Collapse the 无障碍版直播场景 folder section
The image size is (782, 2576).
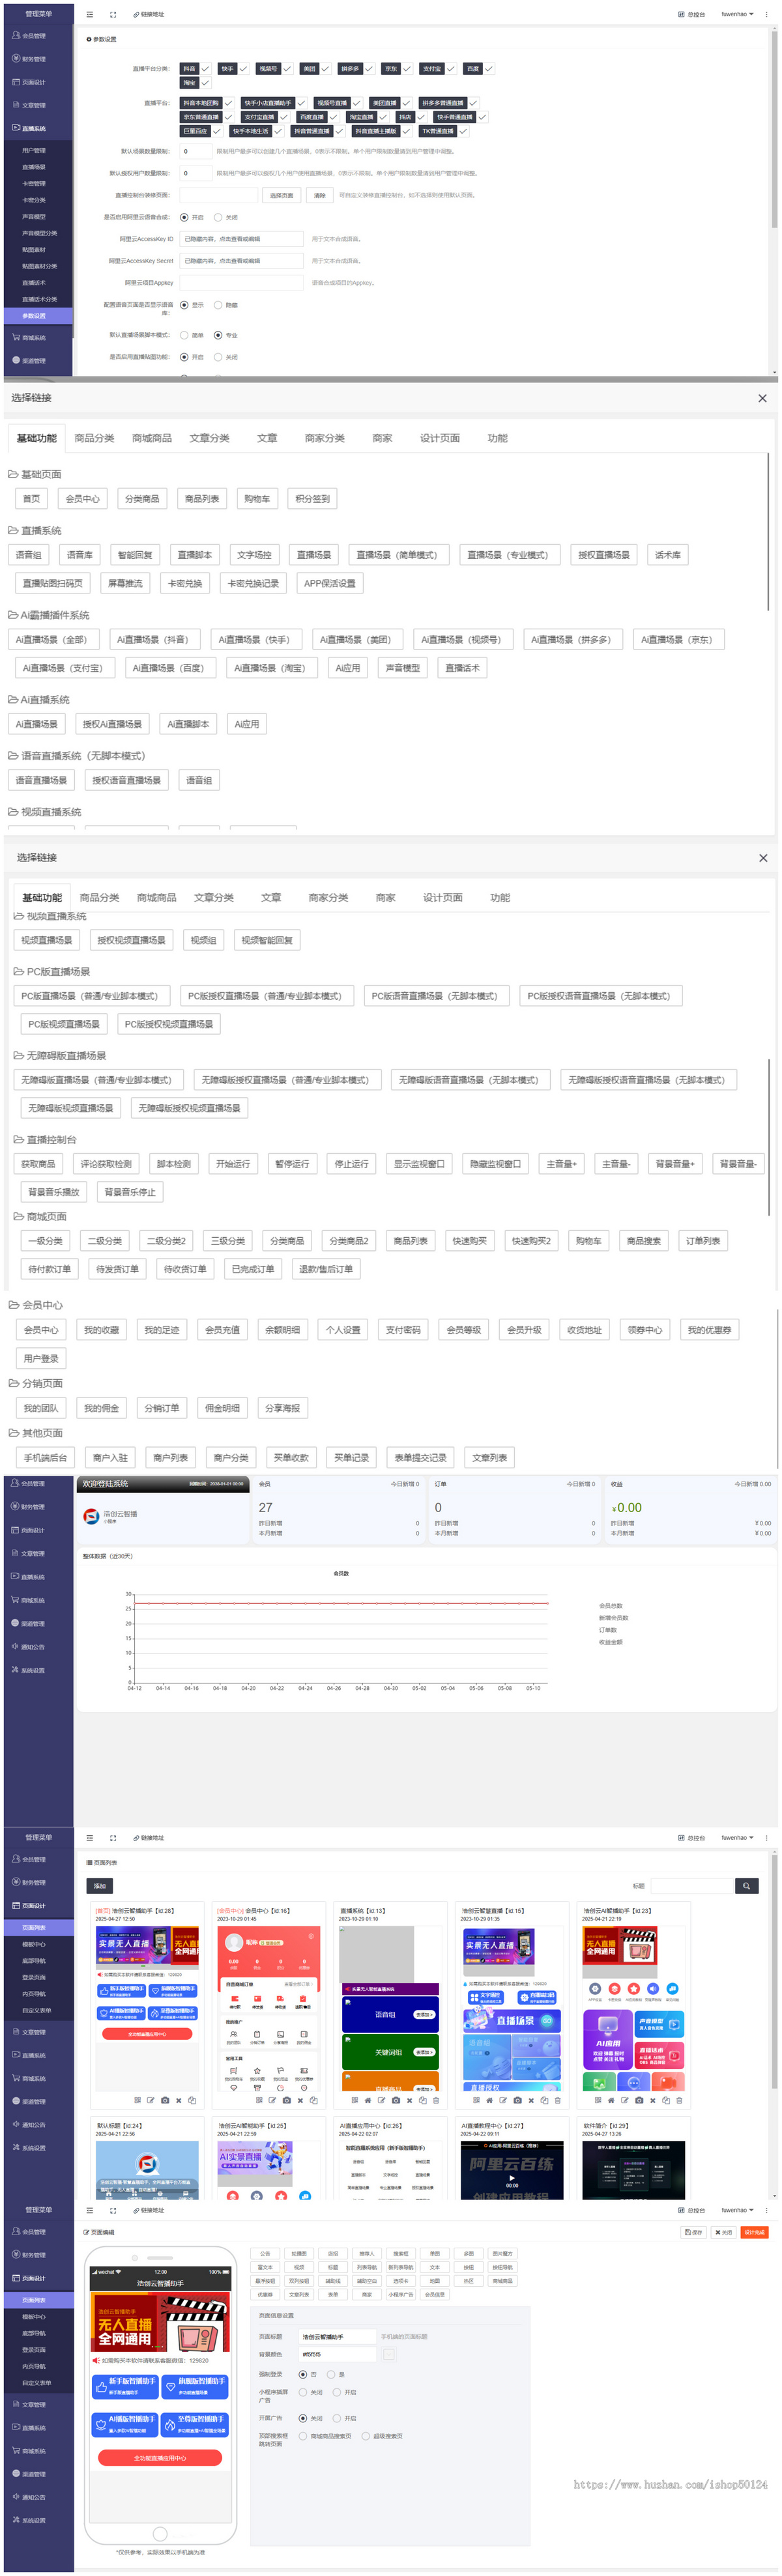[18, 1055]
